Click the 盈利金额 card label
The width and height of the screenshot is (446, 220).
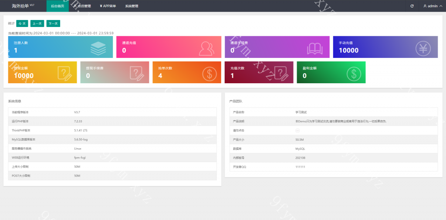[310, 68]
